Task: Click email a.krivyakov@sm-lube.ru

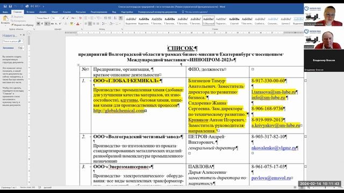Action: pos(276,125)
